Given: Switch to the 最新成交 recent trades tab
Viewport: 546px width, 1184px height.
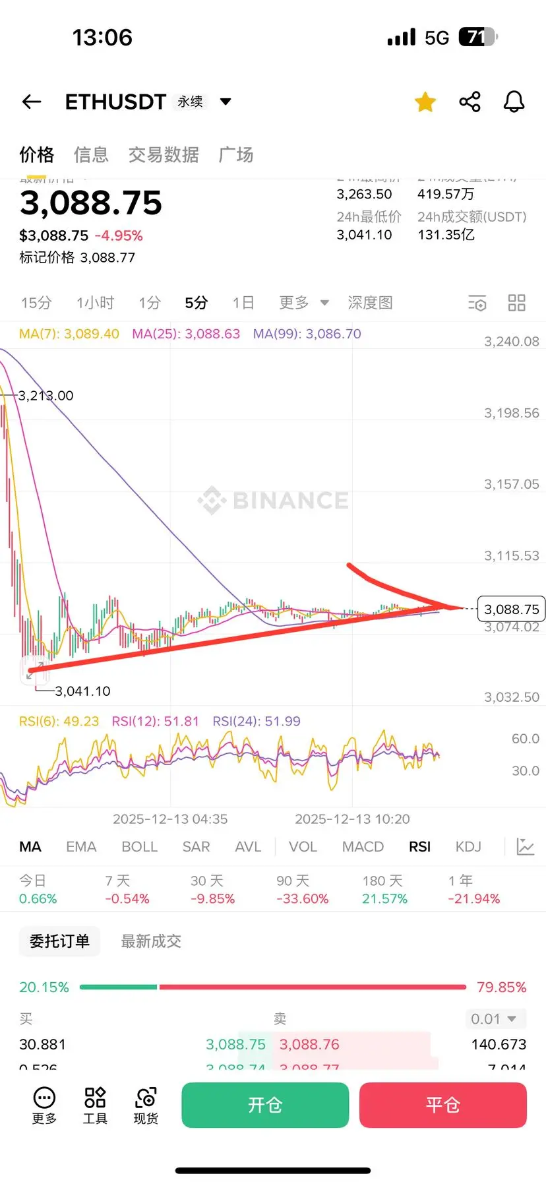Looking at the screenshot, I should tap(151, 941).
